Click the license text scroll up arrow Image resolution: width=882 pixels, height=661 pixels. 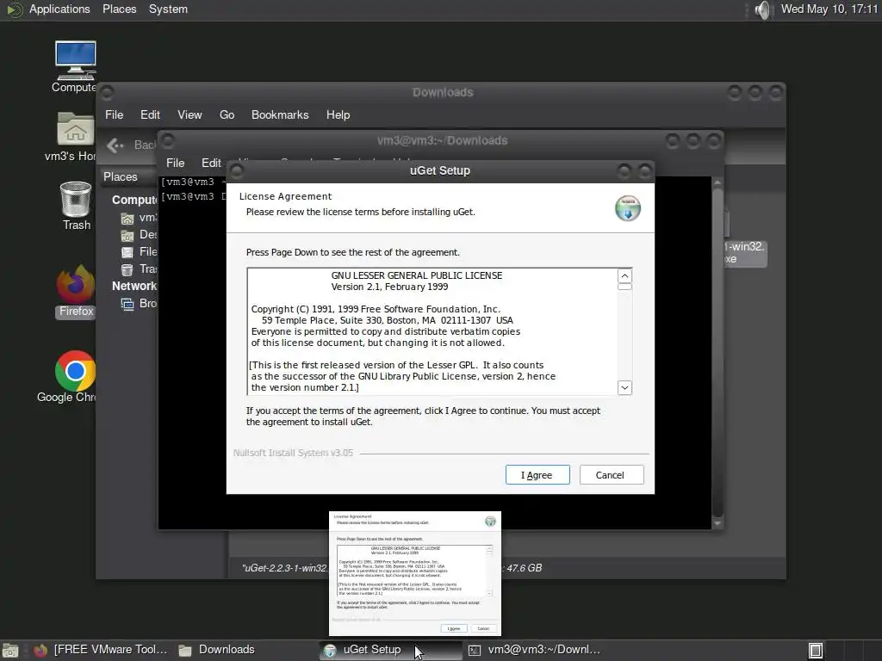tap(624, 276)
